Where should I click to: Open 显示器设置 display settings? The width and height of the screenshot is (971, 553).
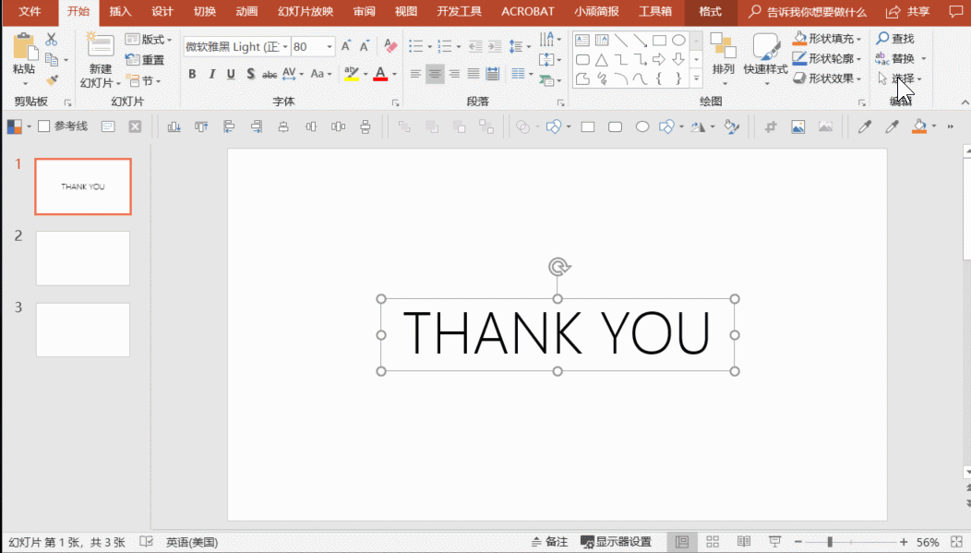click(616, 542)
